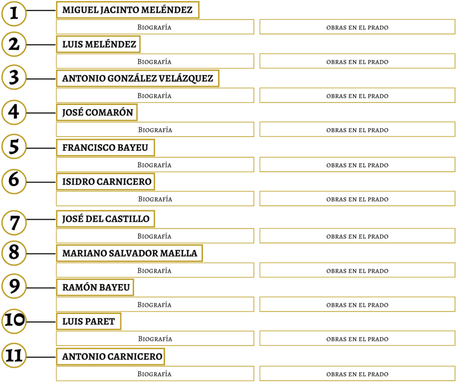457x383 pixels.
Task: Open Obras en el Prado for Luis Meléndez
Action: [x=357, y=62]
